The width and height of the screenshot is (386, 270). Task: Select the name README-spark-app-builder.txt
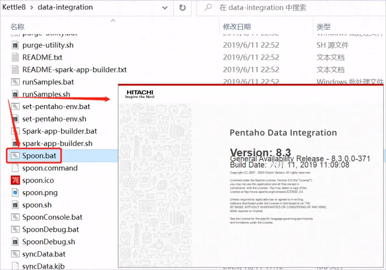pyautogui.click(x=75, y=70)
